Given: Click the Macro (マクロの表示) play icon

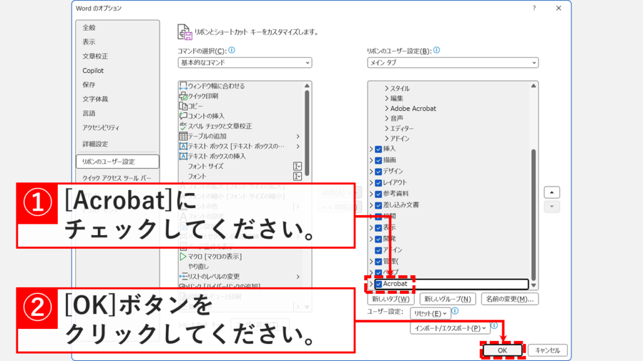Looking at the screenshot, I should [183, 256].
